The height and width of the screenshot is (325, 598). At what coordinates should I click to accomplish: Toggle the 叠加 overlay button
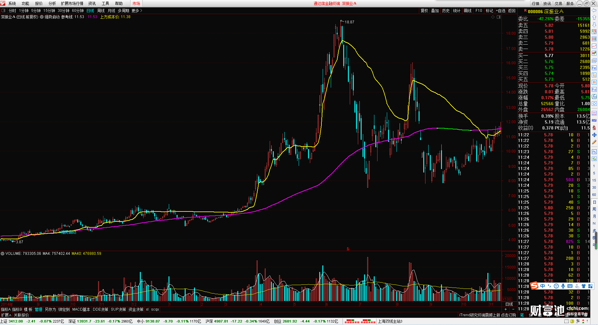[435, 11]
